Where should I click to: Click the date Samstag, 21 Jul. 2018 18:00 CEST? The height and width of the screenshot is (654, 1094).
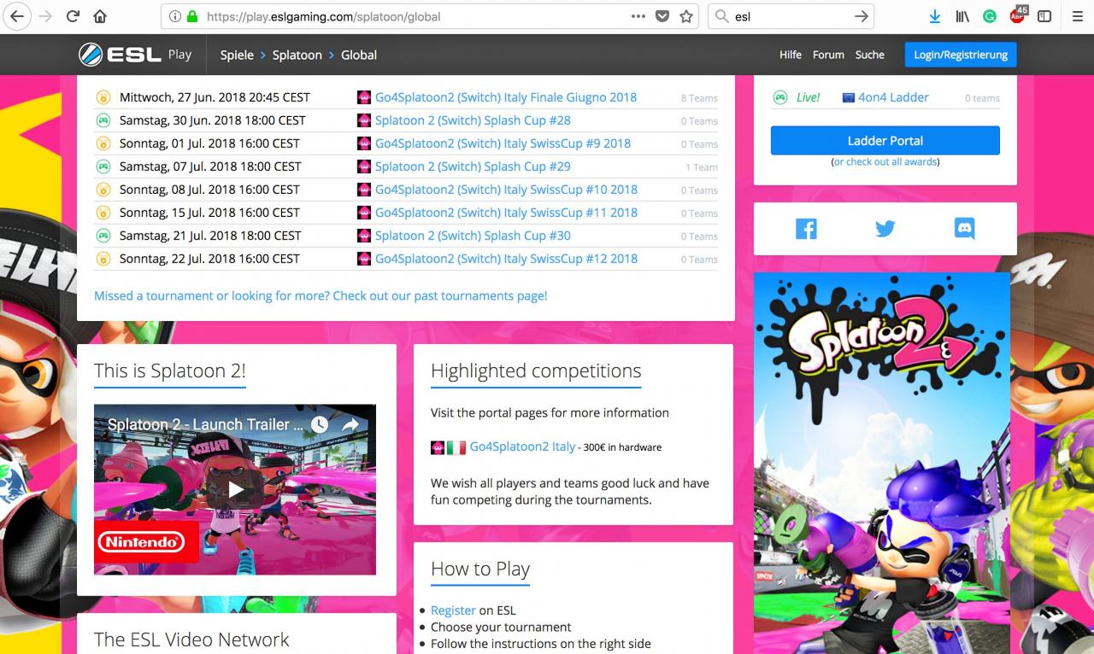(210, 236)
